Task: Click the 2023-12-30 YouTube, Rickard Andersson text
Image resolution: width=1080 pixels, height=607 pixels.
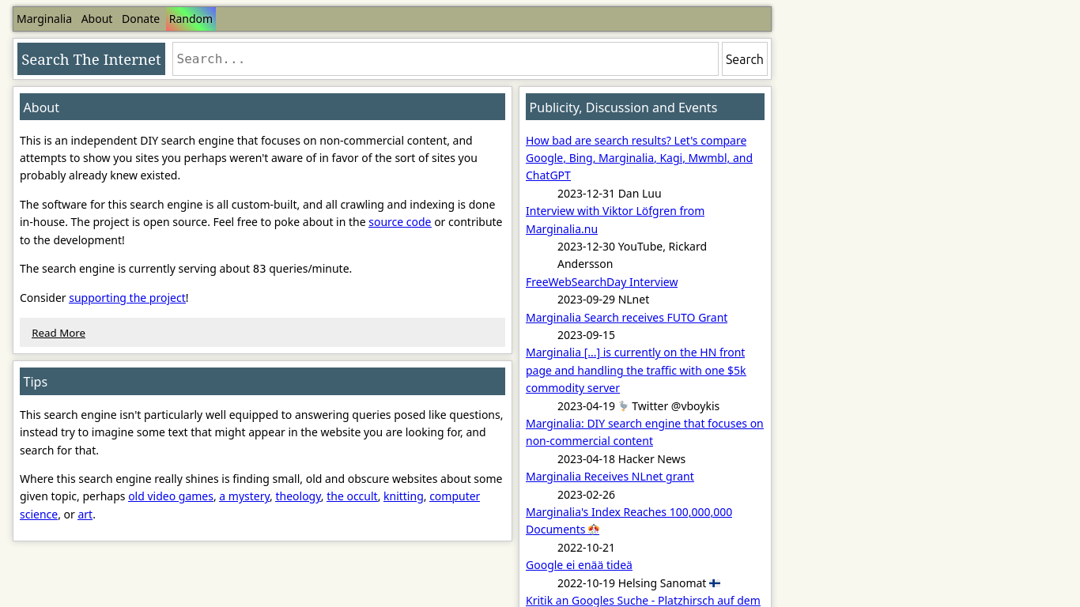Action: click(x=633, y=255)
